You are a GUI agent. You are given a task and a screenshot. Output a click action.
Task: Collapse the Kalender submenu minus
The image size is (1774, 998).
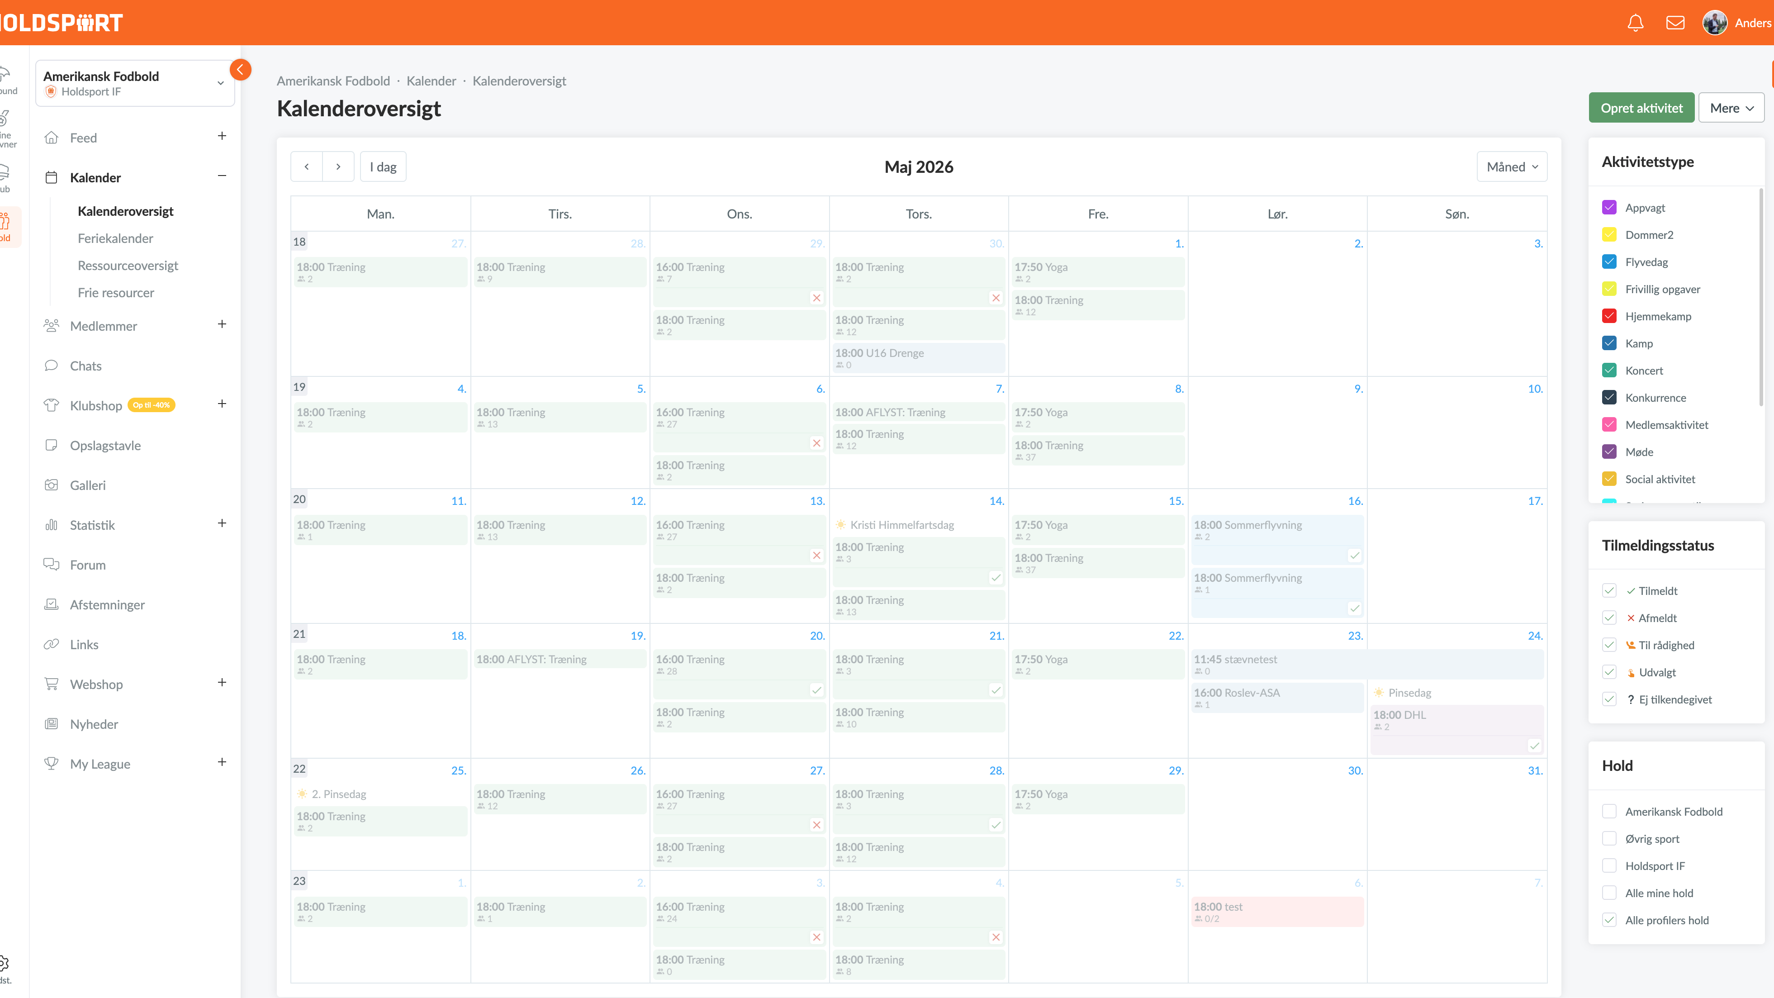(x=222, y=176)
